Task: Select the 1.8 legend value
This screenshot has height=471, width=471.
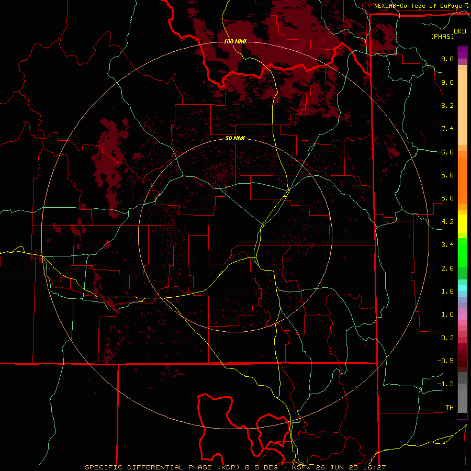Action: click(447, 291)
